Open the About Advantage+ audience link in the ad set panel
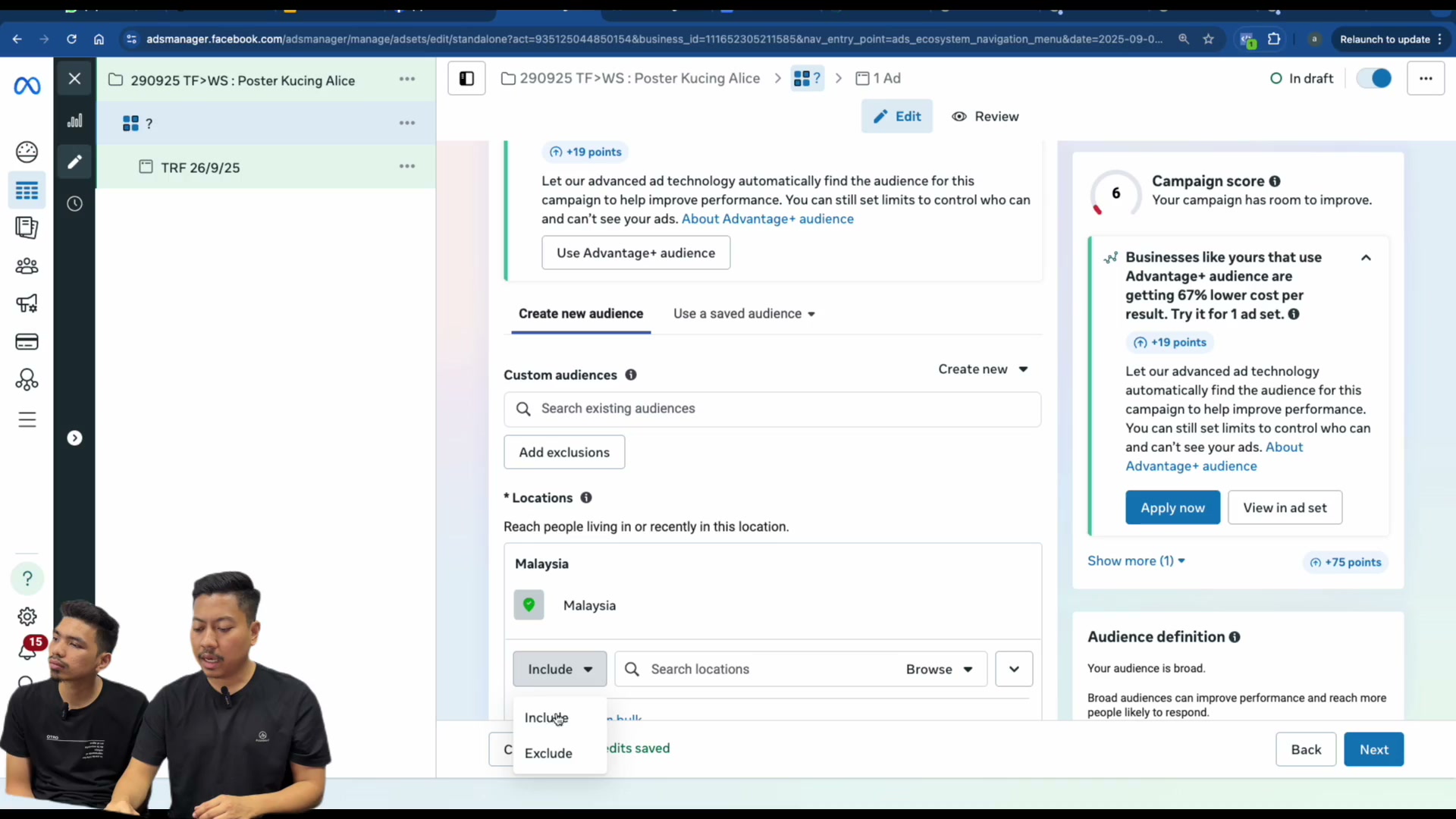The width and height of the screenshot is (1456, 819). coord(767,218)
